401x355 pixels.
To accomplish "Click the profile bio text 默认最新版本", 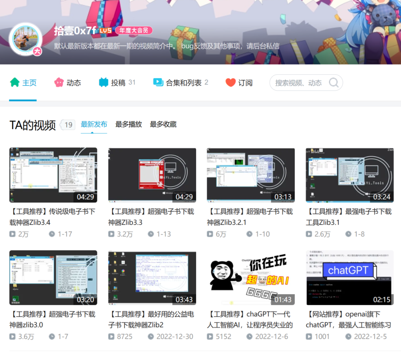I will 167,46.
